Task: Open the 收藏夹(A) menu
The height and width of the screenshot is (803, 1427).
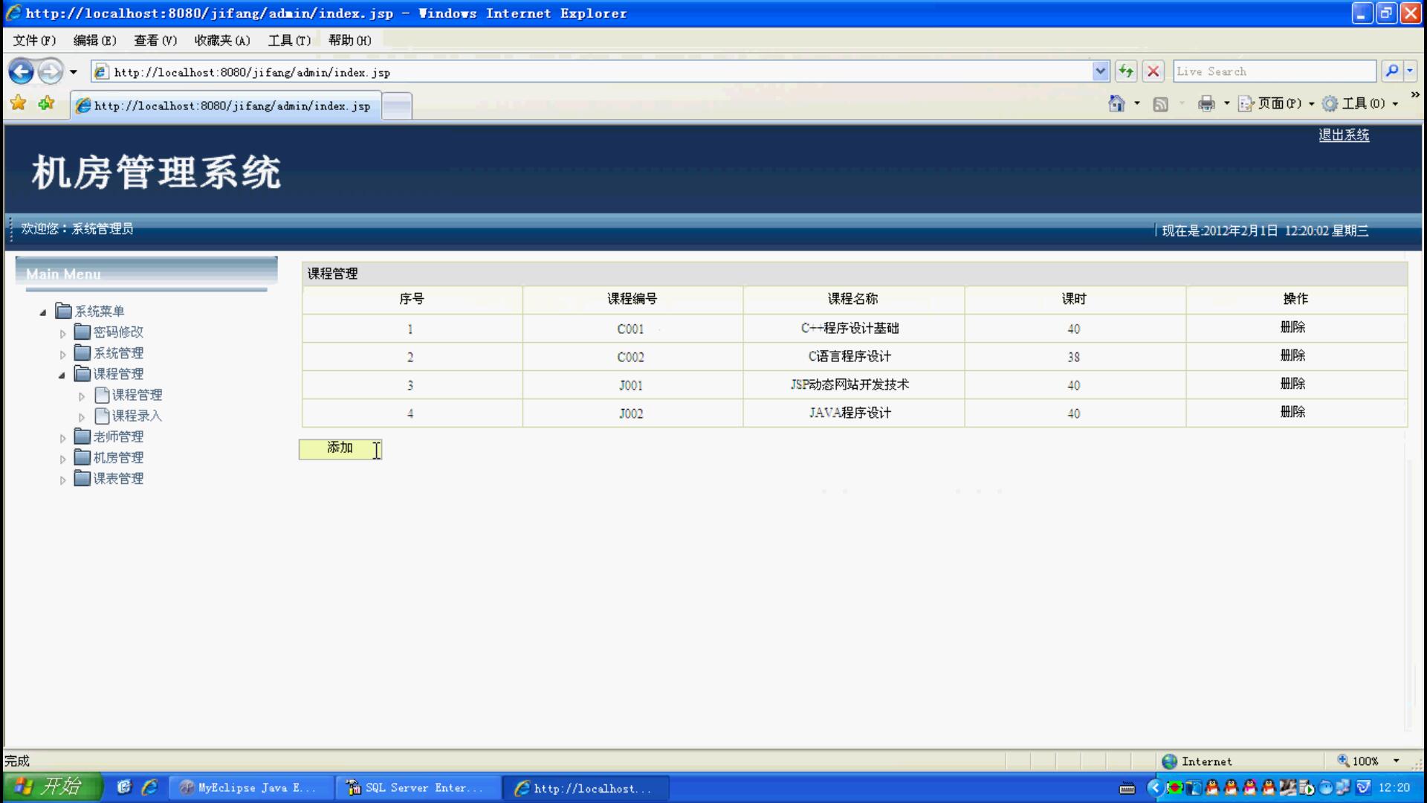Action: [222, 40]
